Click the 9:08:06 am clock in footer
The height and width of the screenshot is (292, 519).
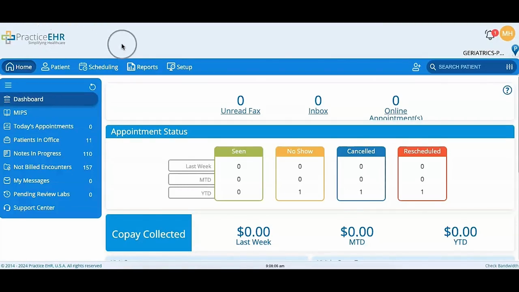275,266
